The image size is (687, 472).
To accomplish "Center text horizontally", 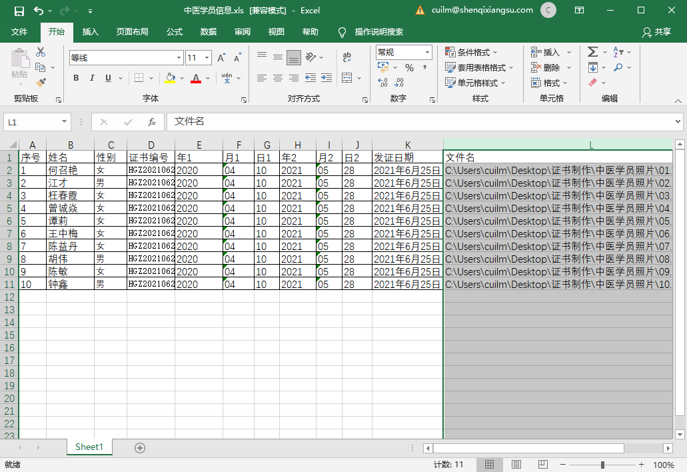I will tap(278, 78).
